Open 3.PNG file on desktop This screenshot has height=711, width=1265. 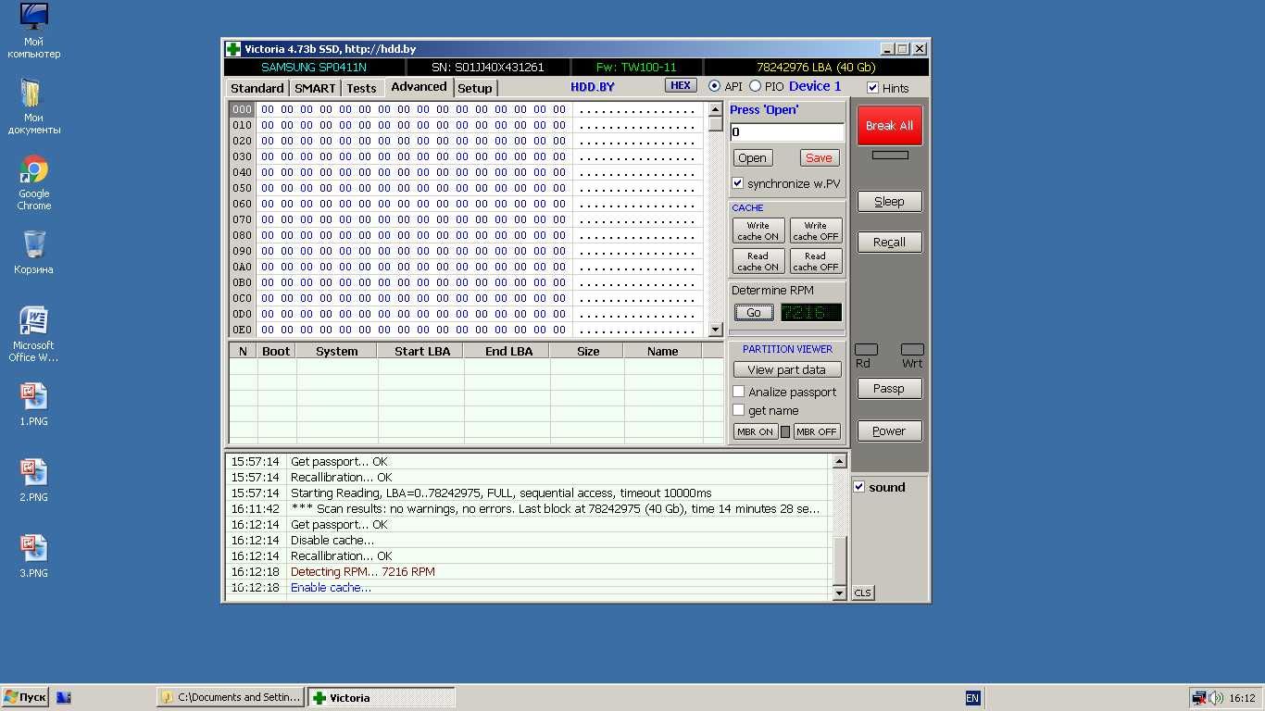34,556
